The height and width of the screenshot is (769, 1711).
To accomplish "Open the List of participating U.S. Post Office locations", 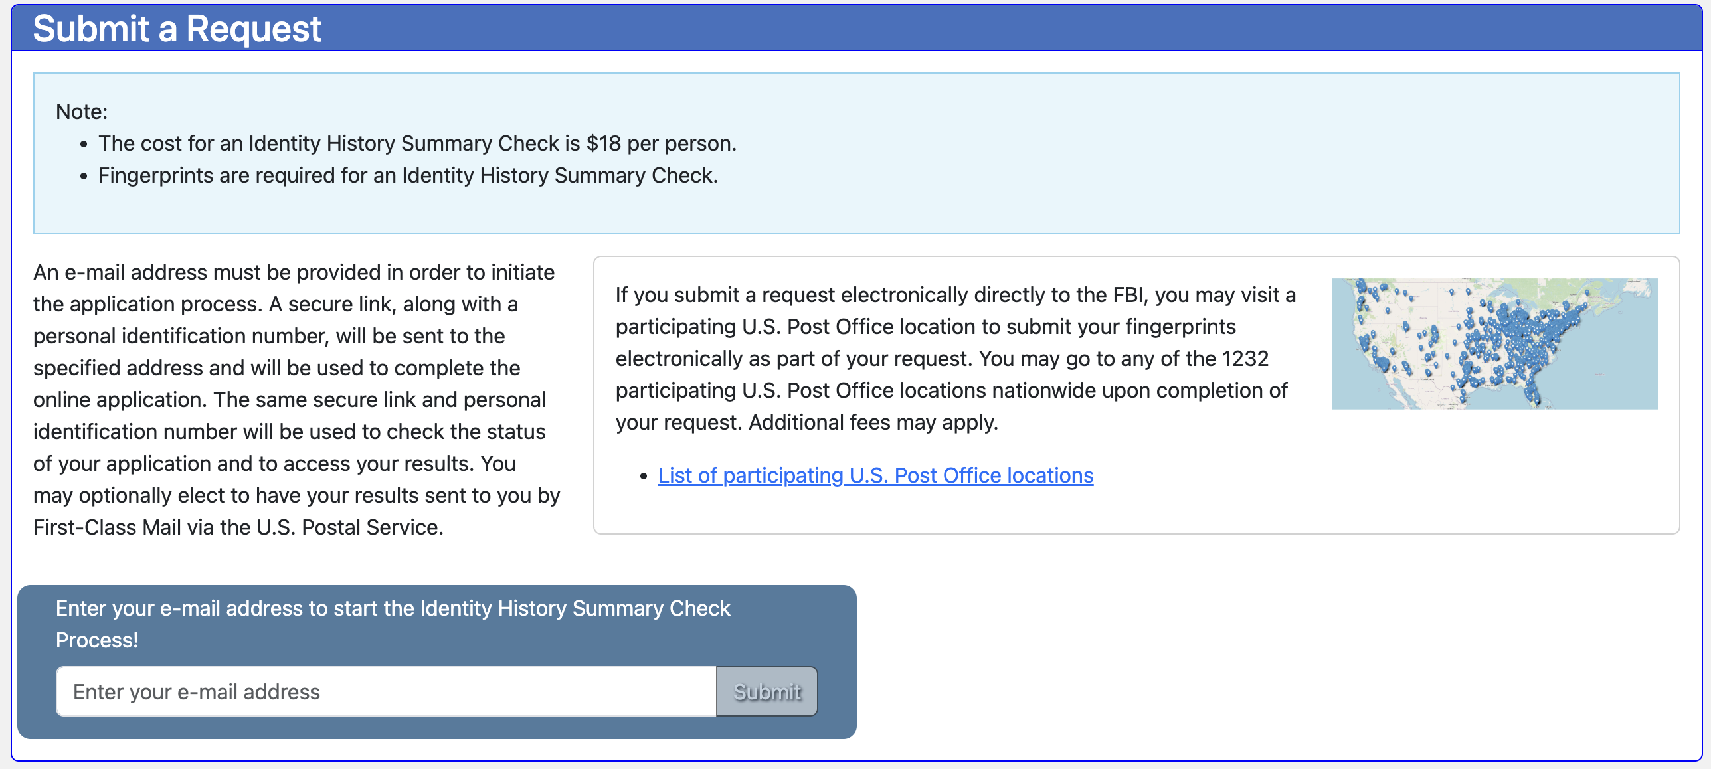I will coord(874,475).
